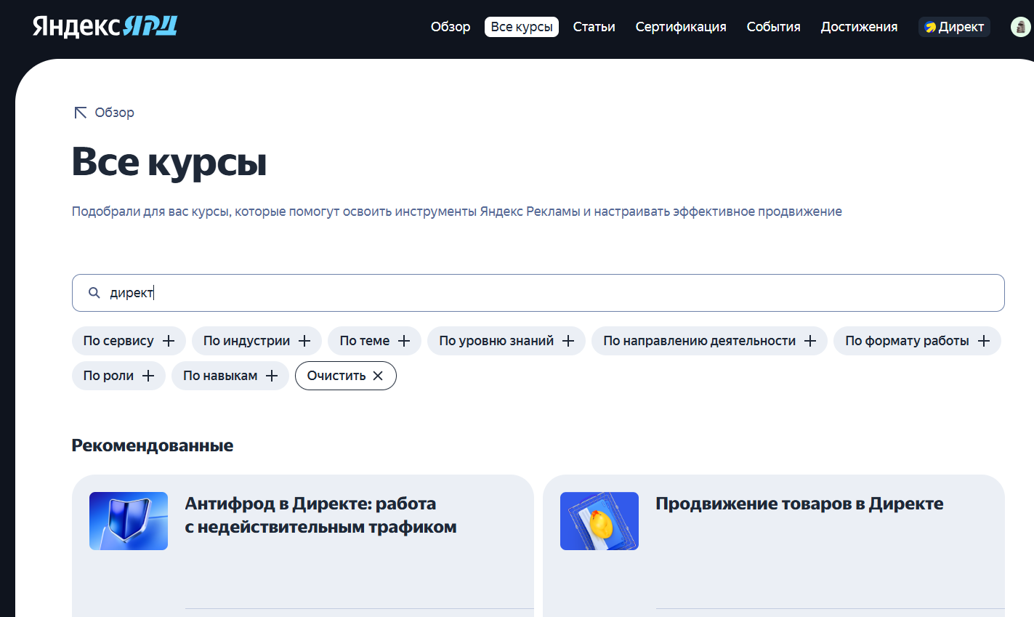The height and width of the screenshot is (617, 1034).
Task: Click the search magnifier icon
Action: (94, 293)
